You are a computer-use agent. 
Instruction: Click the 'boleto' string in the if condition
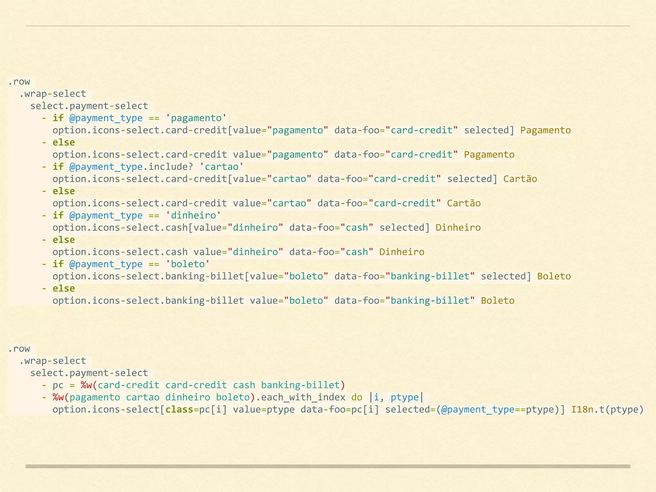pyautogui.click(x=188, y=264)
